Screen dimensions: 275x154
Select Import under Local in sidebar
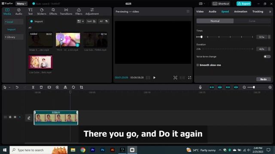tap(12, 30)
